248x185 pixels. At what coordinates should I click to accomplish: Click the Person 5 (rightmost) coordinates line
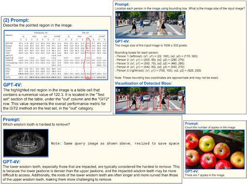pyautogui.click(x=158, y=71)
